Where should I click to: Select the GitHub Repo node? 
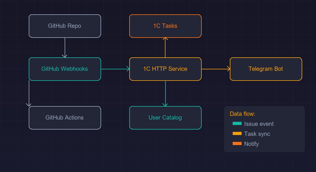[x=65, y=26]
